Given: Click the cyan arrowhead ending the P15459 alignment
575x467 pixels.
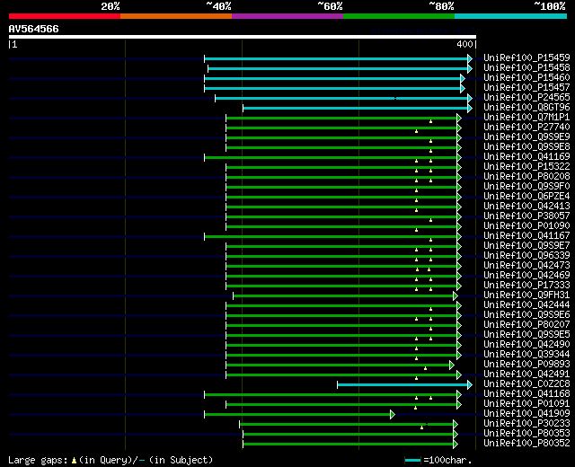Looking at the screenshot, I should click(470, 58).
